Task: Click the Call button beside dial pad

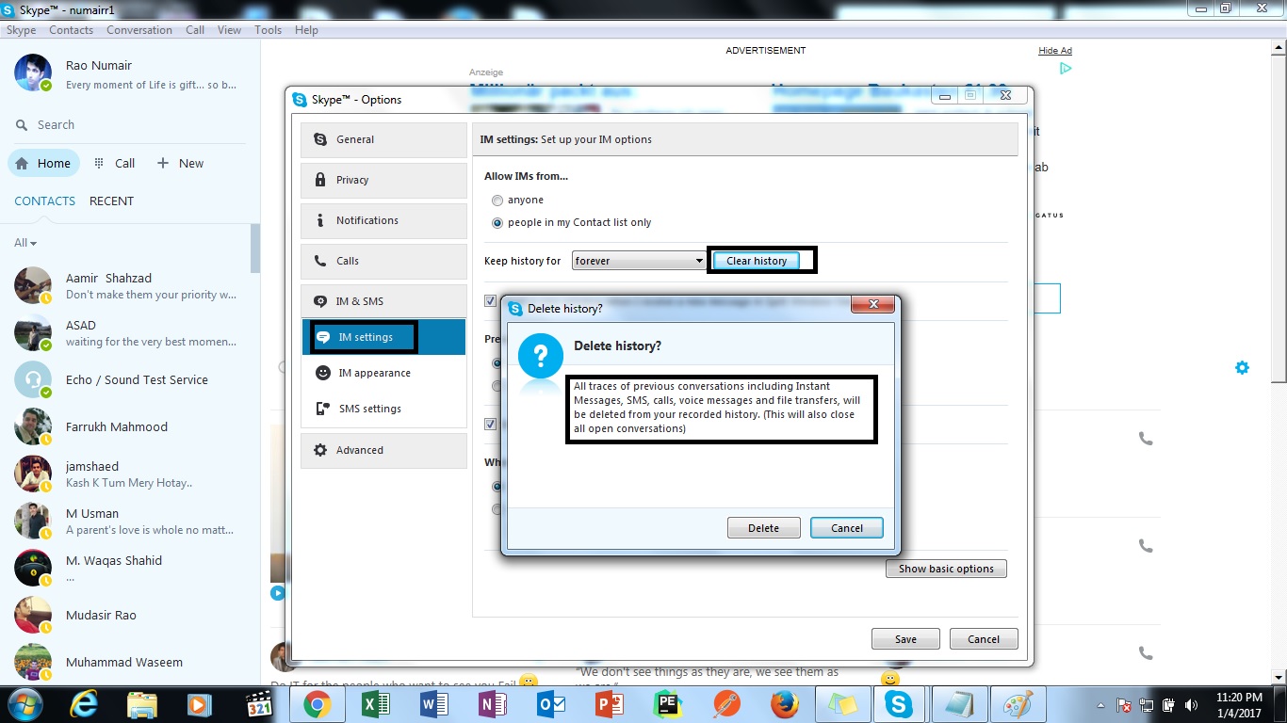Action: click(124, 163)
